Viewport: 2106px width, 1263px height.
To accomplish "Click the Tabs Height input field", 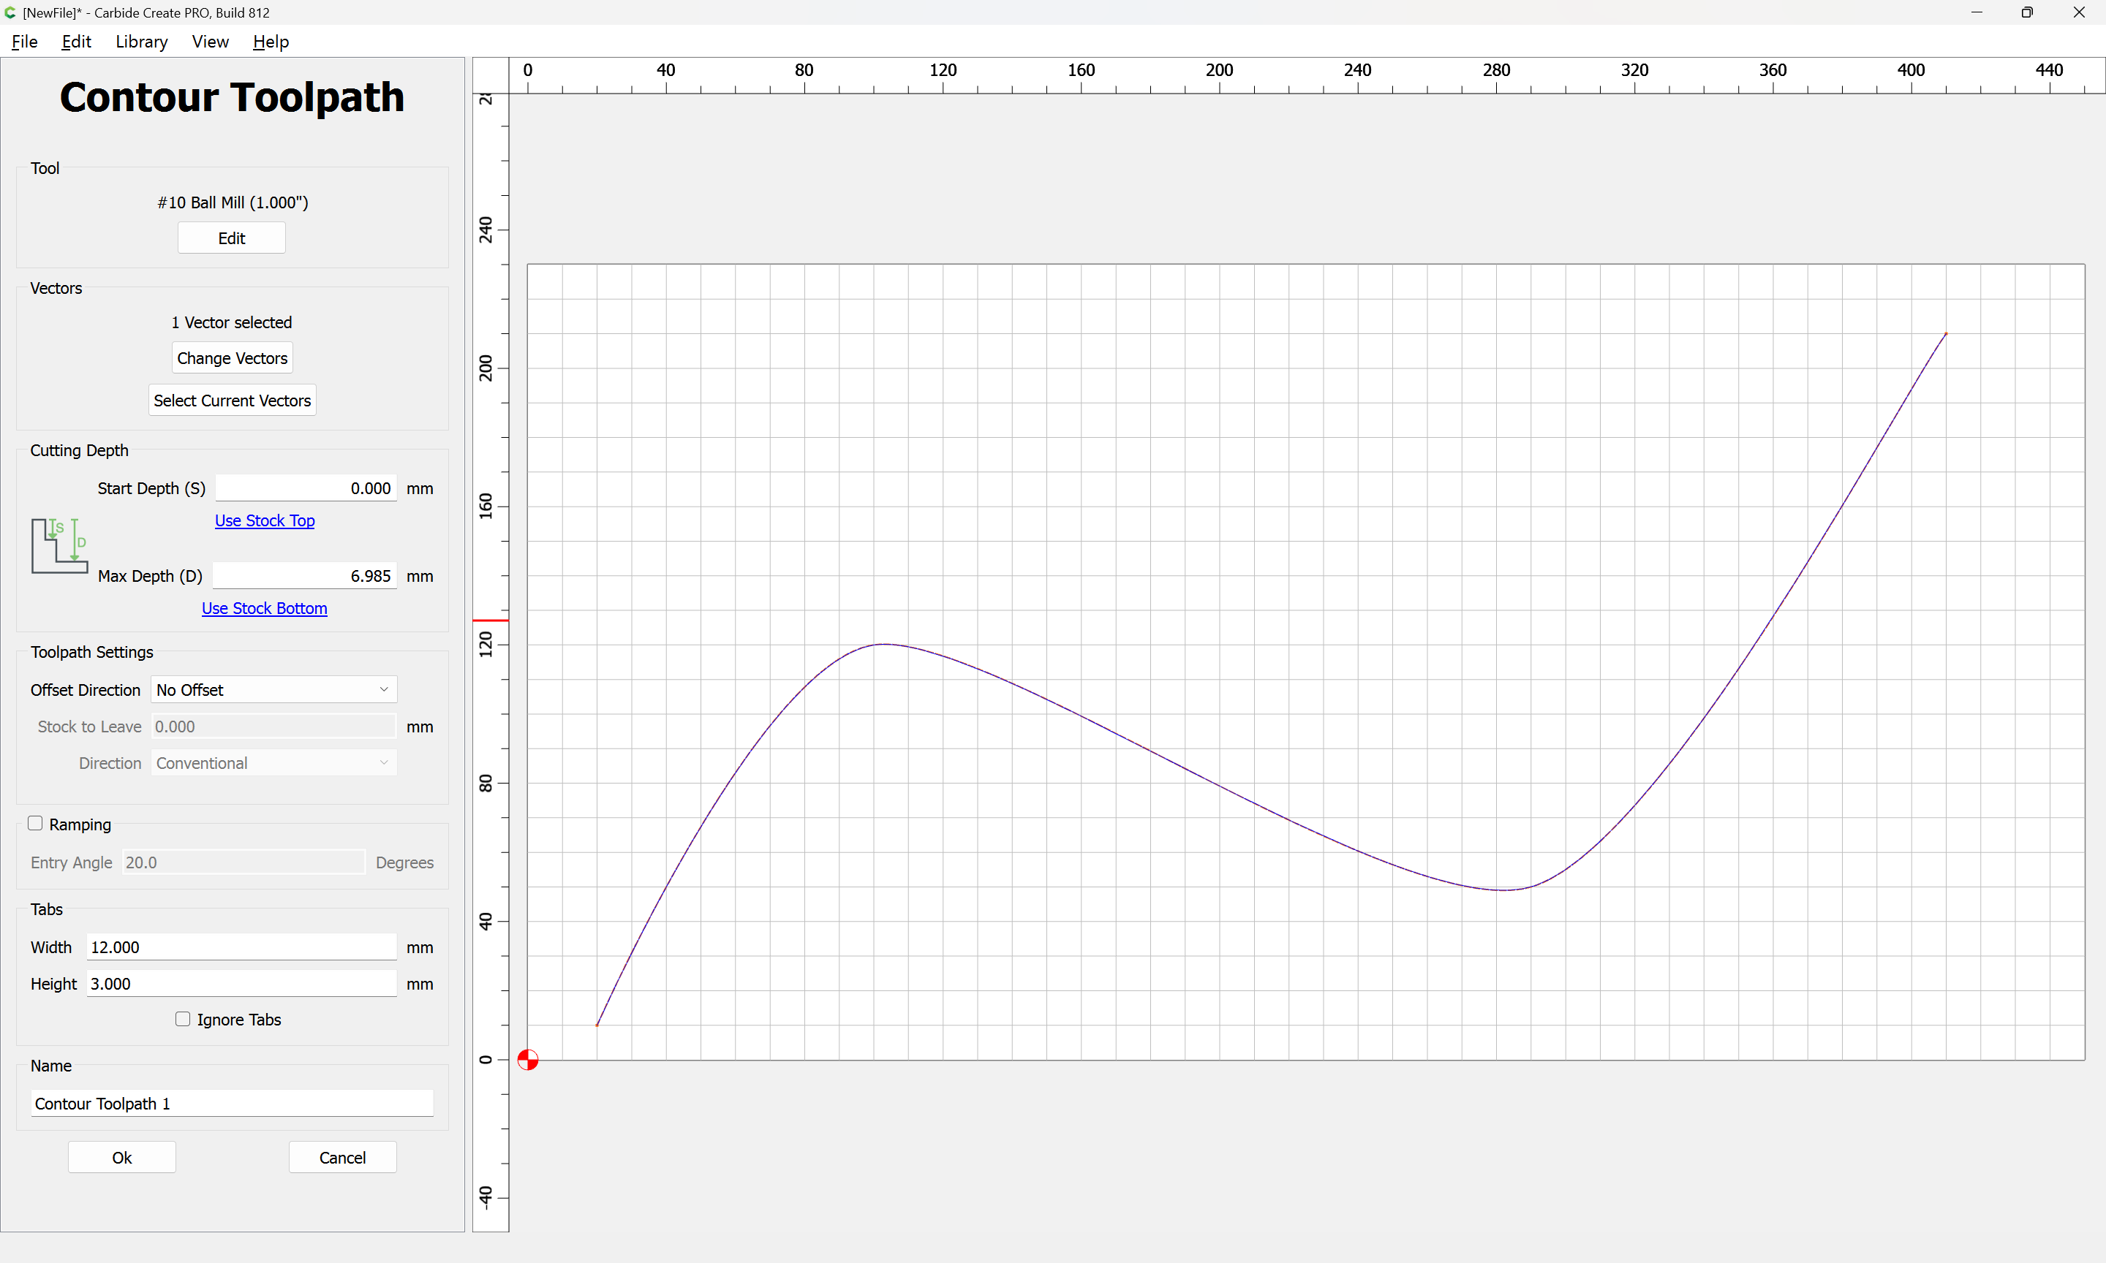I will point(242,983).
